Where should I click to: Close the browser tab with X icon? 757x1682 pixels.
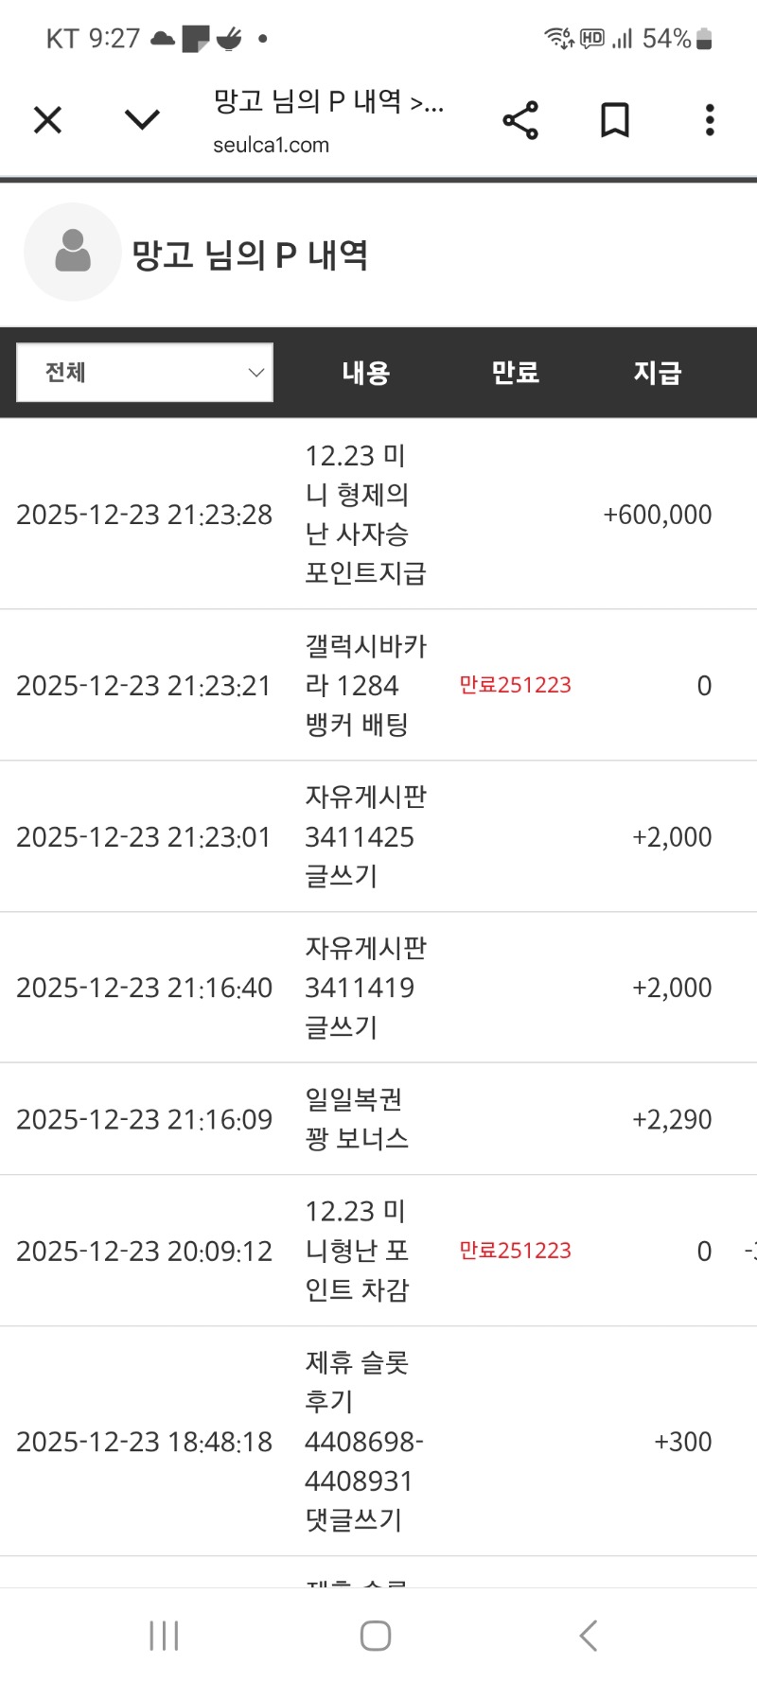point(47,120)
